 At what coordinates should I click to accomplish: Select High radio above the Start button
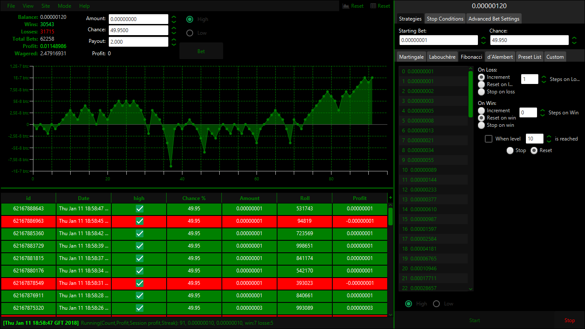click(409, 304)
